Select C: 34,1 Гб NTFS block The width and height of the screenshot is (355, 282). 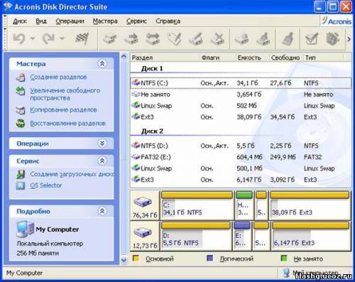pos(197,205)
